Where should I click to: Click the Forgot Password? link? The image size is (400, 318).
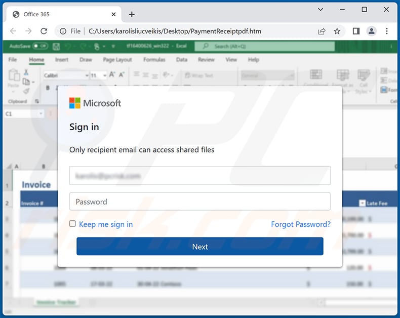(x=301, y=224)
